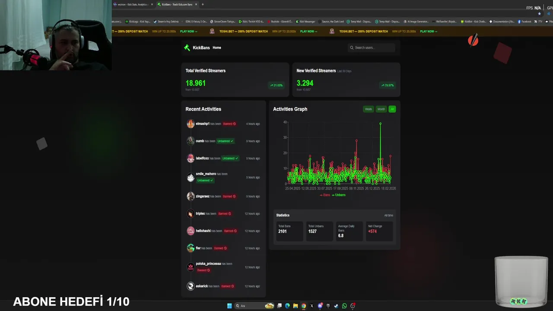
Task: Open elmashp1's avatar in Recent Activities
Action: 191,124
